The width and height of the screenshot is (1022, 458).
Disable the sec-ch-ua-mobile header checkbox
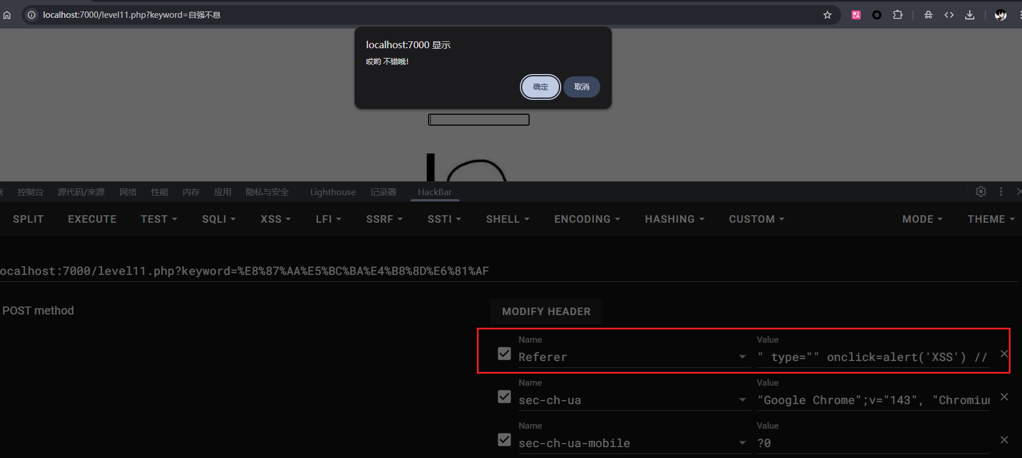click(x=504, y=440)
